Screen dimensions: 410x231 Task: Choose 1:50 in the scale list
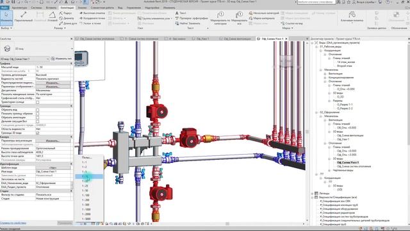(85, 191)
